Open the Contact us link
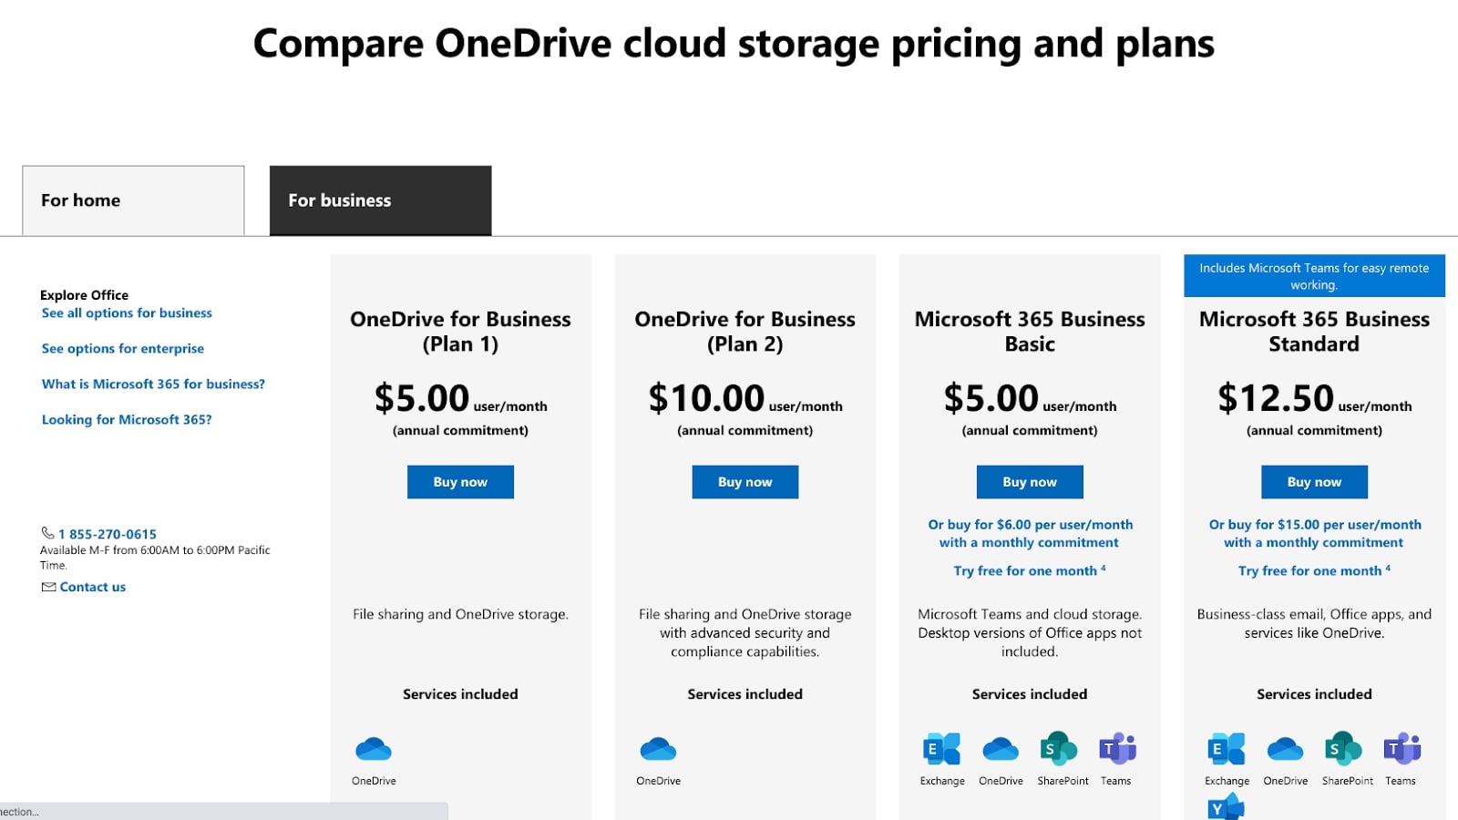Image resolution: width=1458 pixels, height=820 pixels. pyautogui.click(x=92, y=586)
